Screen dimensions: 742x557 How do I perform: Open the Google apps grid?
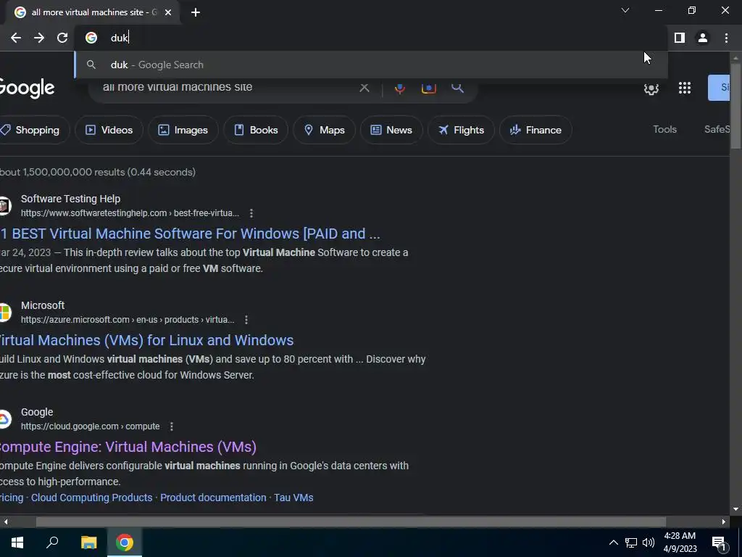click(x=684, y=88)
